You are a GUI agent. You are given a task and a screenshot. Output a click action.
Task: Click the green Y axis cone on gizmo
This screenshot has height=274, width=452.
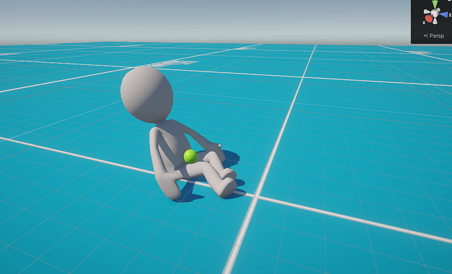pos(435,4)
